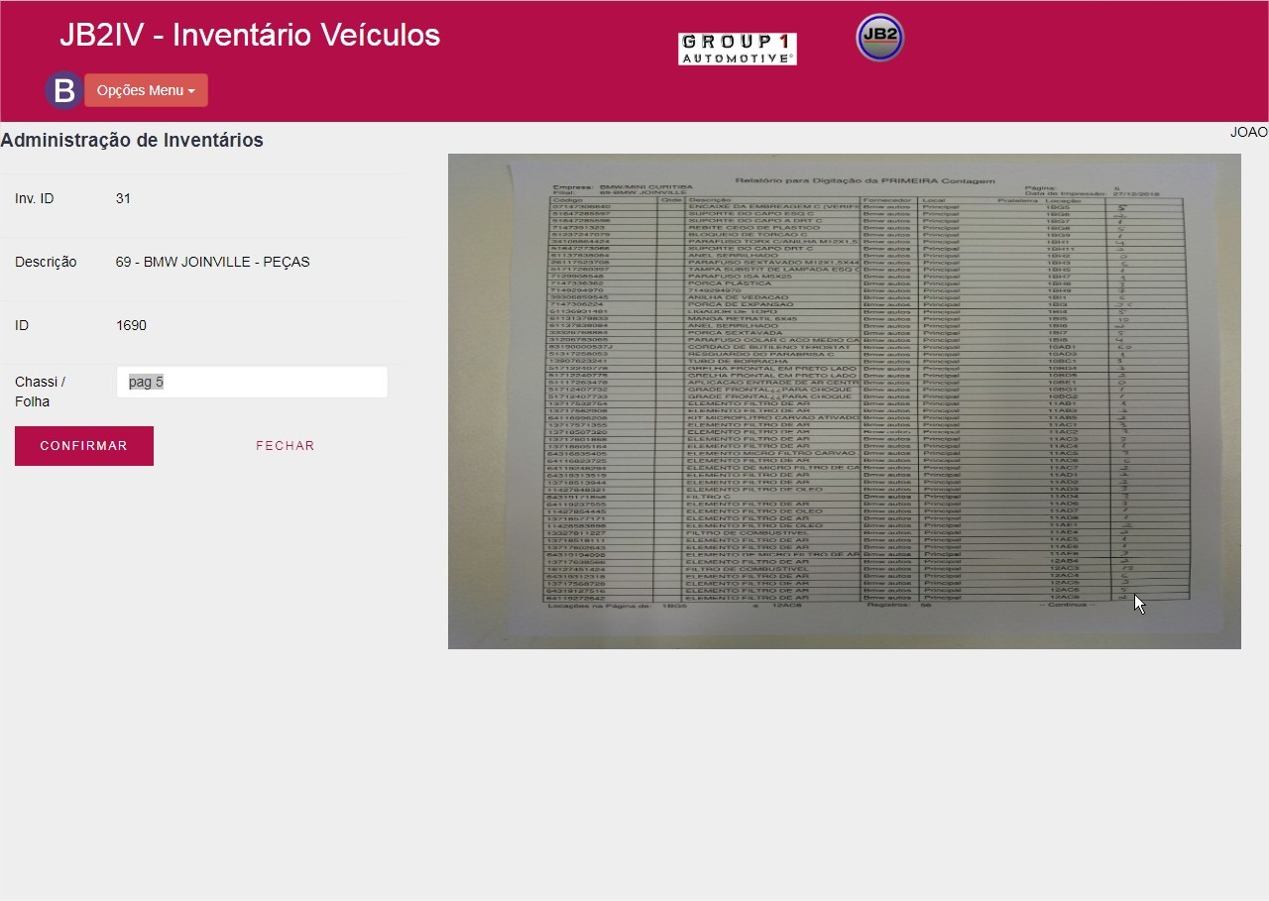Click the scanned report title in the image

click(x=864, y=181)
